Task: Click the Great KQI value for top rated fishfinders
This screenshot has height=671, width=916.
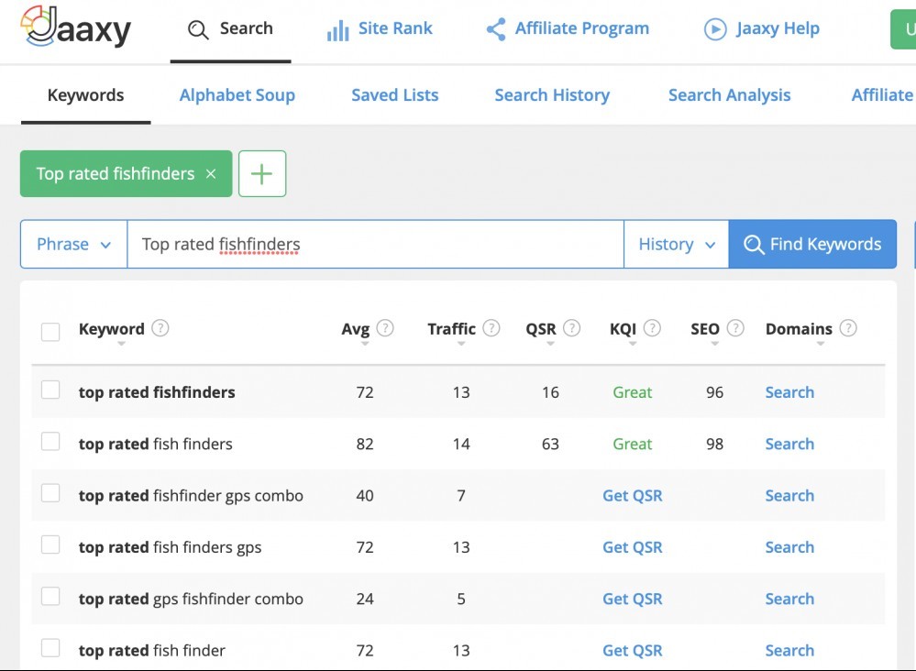Action: click(x=632, y=392)
